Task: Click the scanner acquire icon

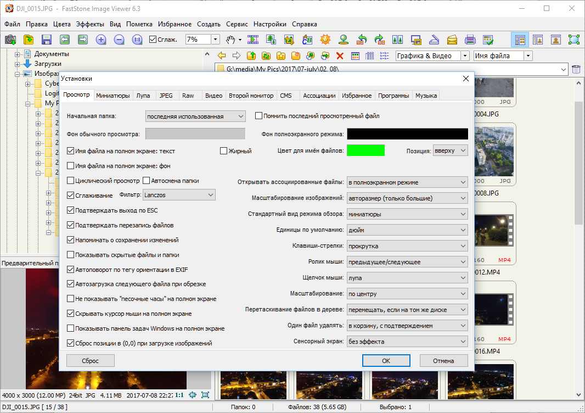Action: click(x=434, y=40)
